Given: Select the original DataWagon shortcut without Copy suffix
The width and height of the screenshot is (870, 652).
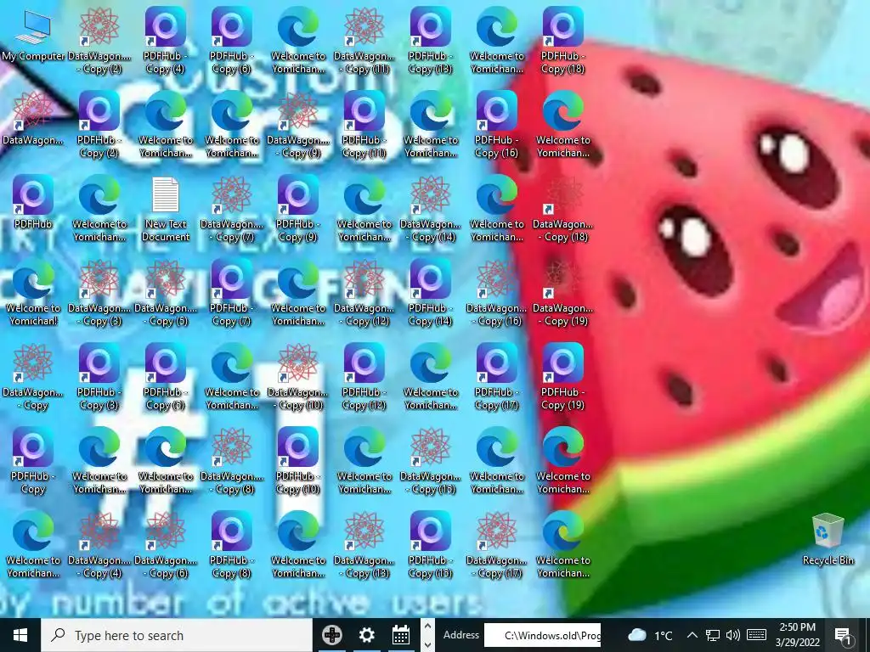Looking at the screenshot, I should click(x=33, y=119).
